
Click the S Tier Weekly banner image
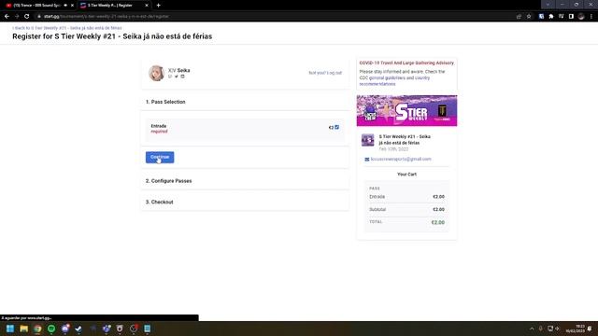click(x=406, y=110)
